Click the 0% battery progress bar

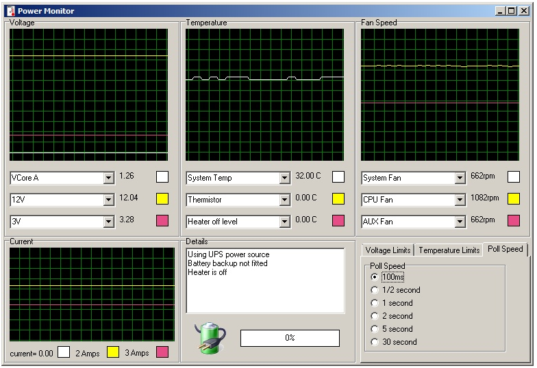click(290, 338)
